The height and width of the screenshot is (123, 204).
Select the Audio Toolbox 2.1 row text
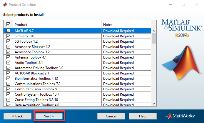tap(29, 63)
